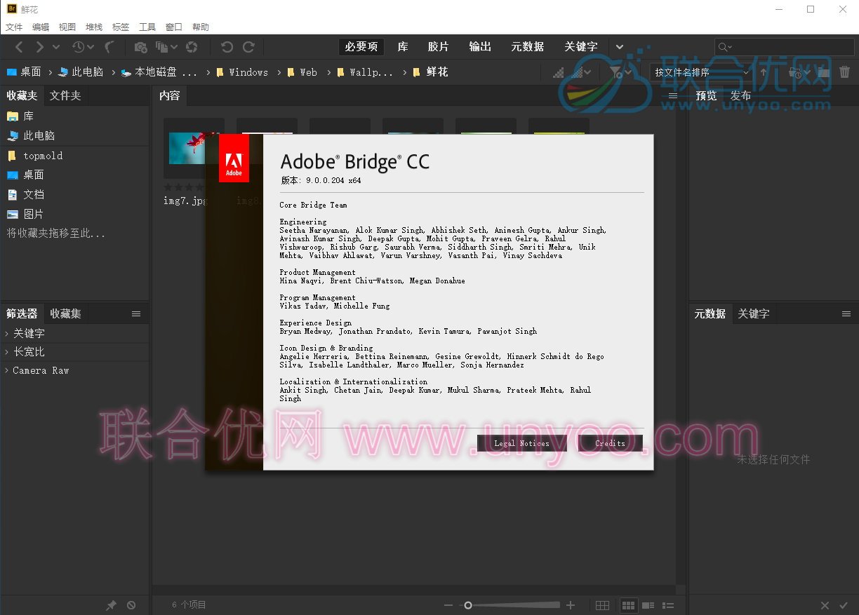859x615 pixels.
Task: Click the boomerang return-to-app icon
Action: (109, 47)
